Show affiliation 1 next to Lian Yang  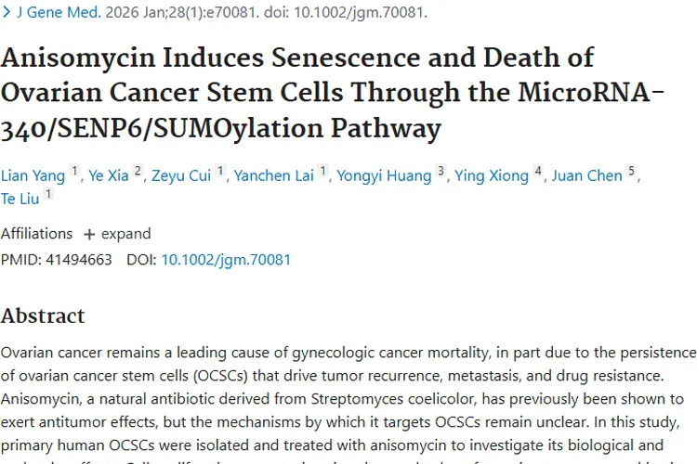click(74, 172)
